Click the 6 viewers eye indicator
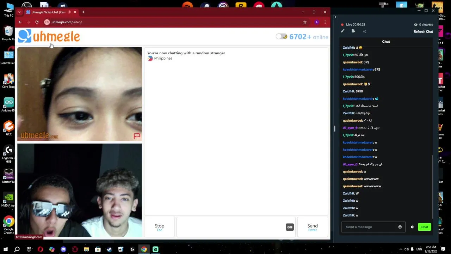This screenshot has height=254, width=451. [423, 24]
